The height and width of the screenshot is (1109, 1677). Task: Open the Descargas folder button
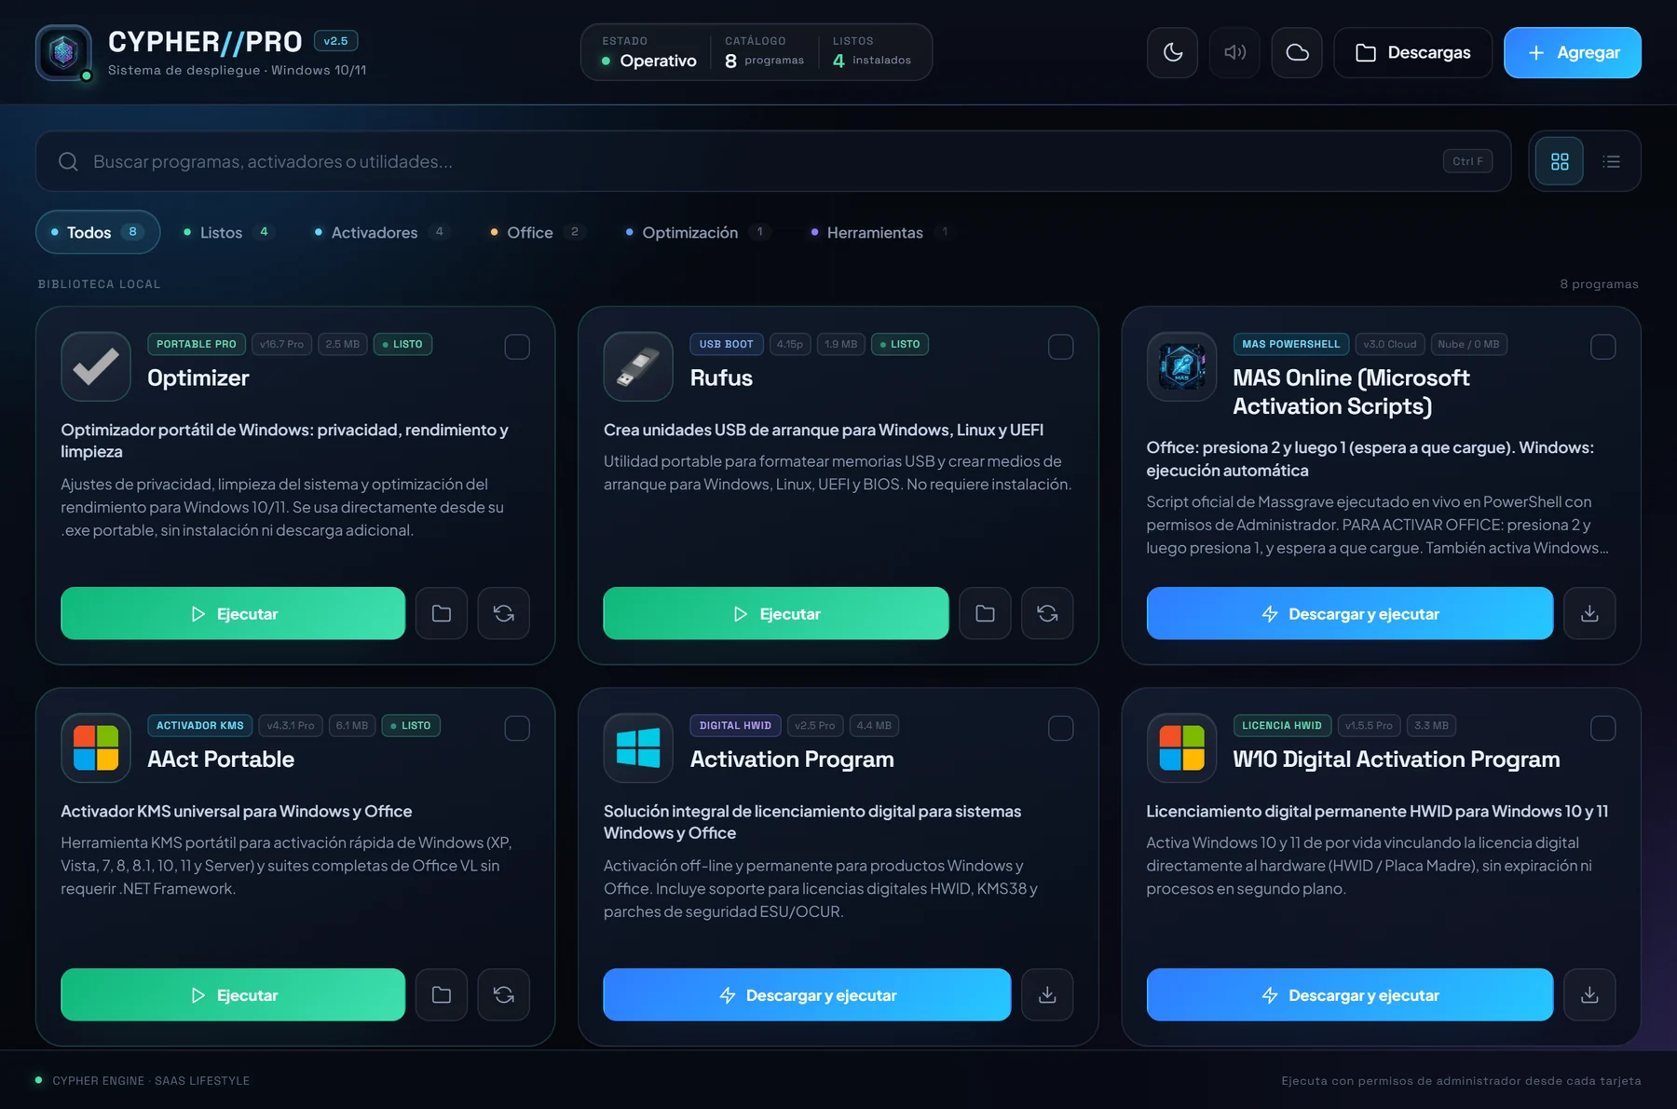[1412, 52]
